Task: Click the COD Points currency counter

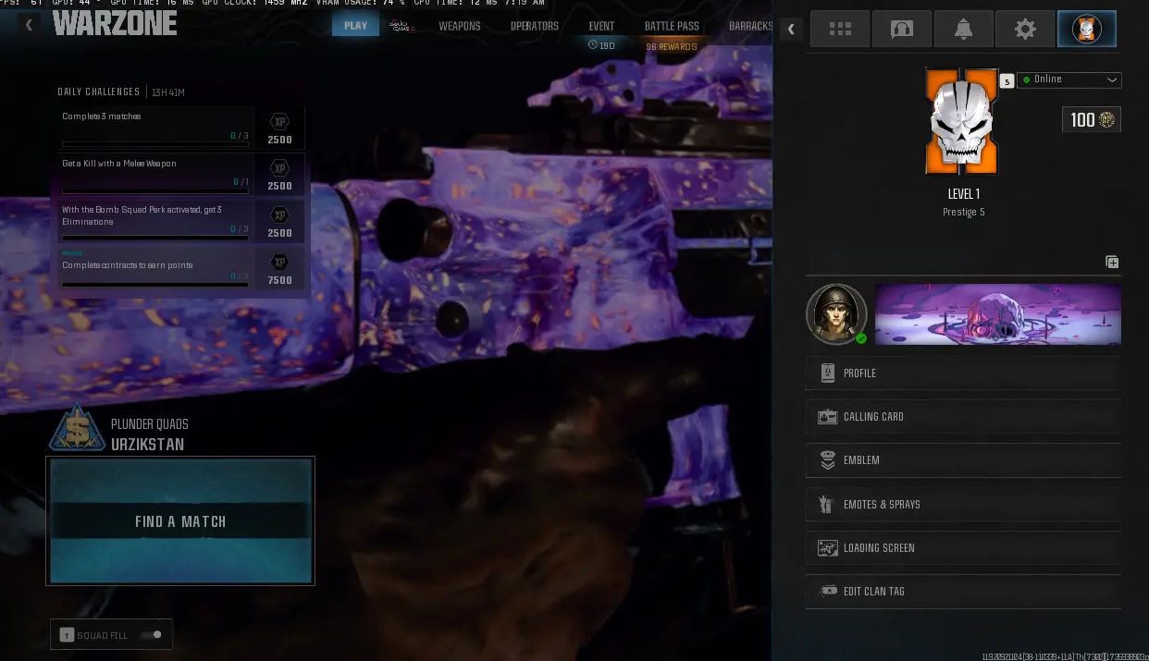Action: point(1091,119)
